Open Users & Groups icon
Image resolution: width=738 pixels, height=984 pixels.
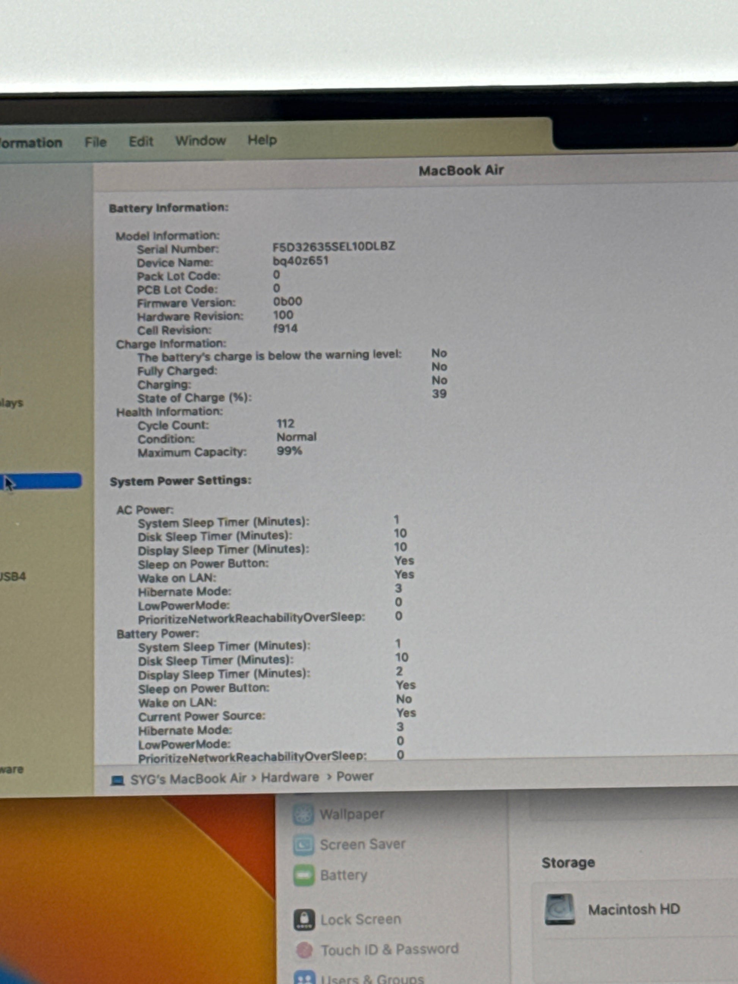click(304, 978)
